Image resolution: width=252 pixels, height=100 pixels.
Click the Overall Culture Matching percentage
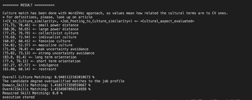click(74, 77)
